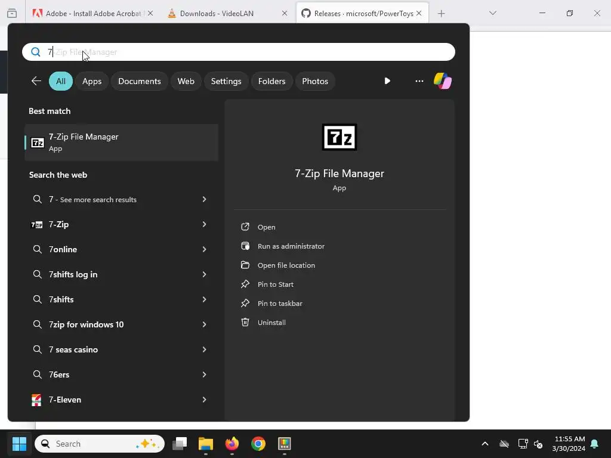Select the '76ers' web suggestion
This screenshot has width=611, height=458.
(59, 375)
